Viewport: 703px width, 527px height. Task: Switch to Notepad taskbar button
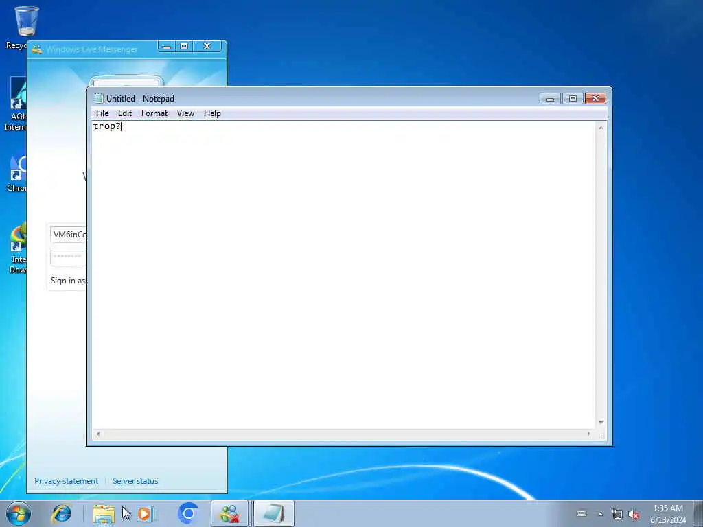point(273,513)
